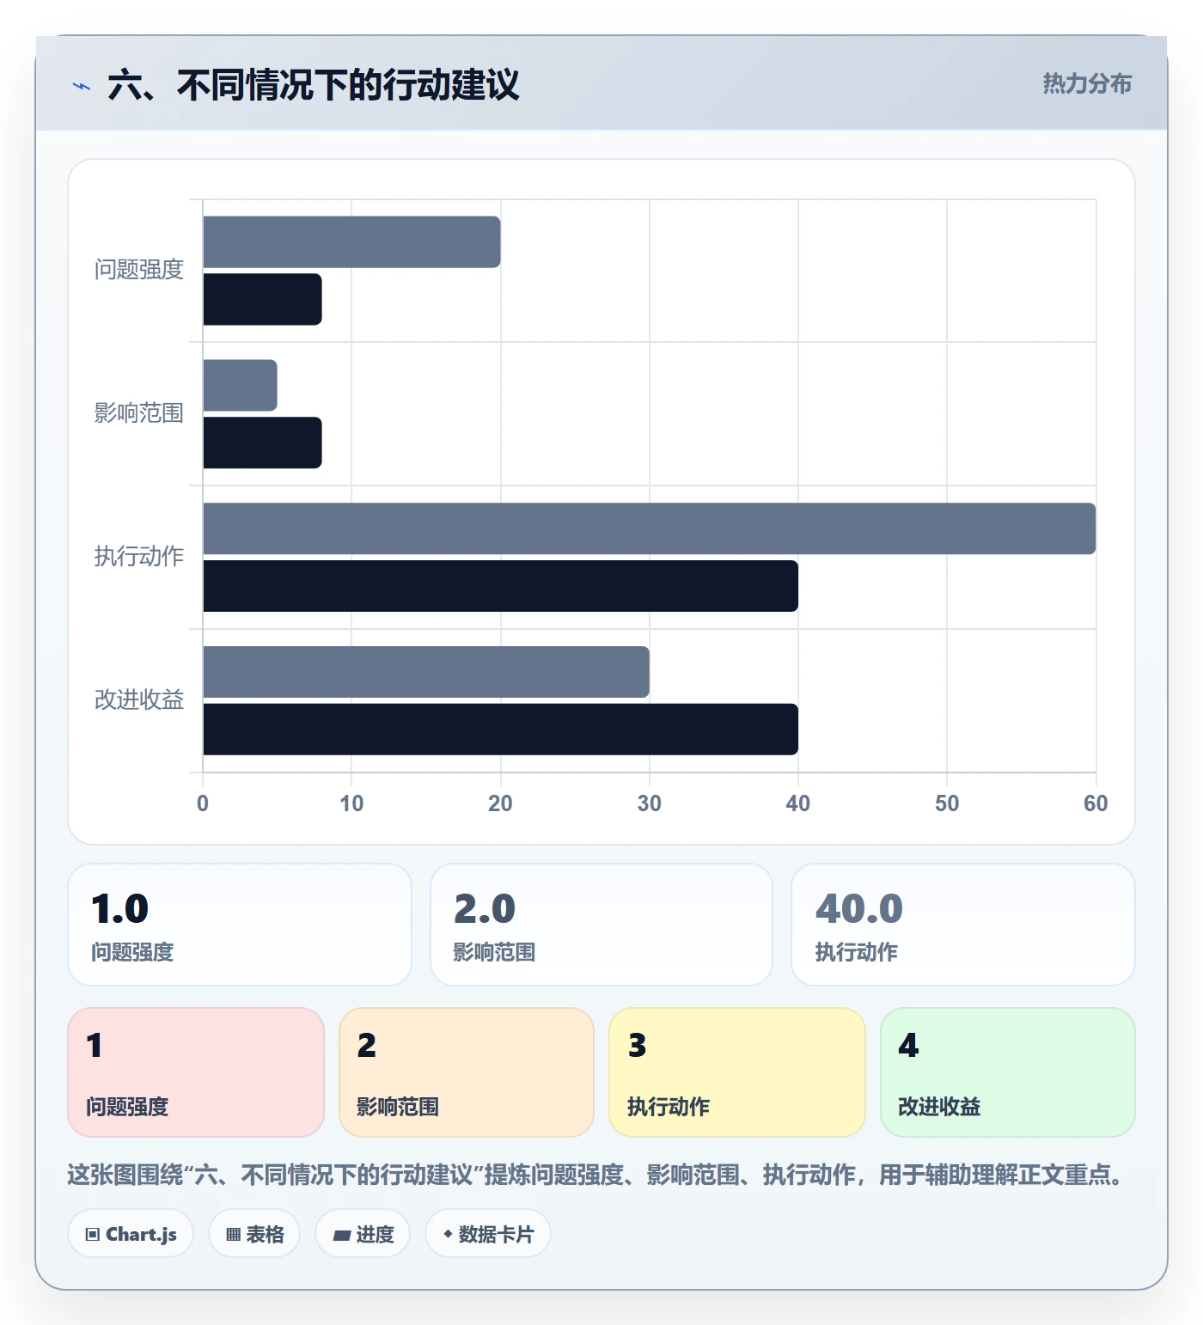Click the dark bar for 执行动作
1203x1325 pixels.
[x=500, y=586]
